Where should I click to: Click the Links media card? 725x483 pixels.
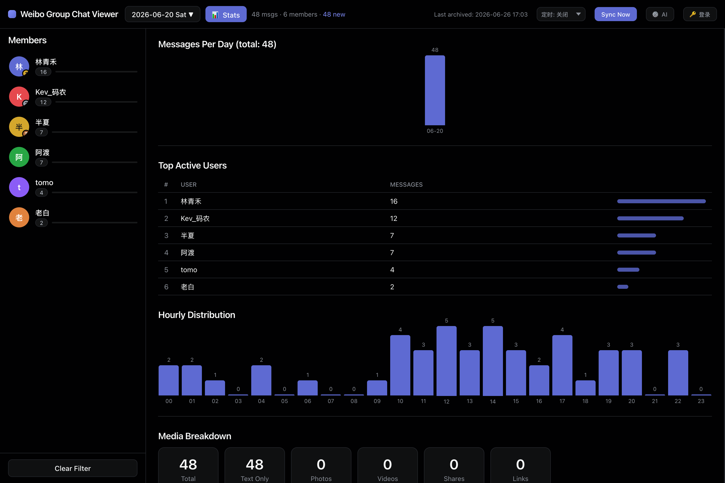(520, 465)
